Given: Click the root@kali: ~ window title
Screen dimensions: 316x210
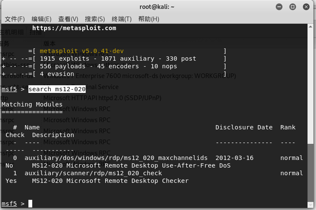Looking at the screenshot, I should (x=157, y=7).
